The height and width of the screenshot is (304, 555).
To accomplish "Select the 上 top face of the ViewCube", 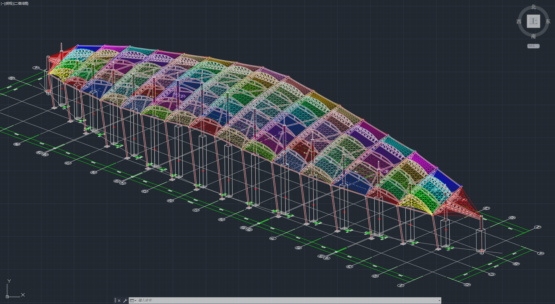I will point(533,21).
